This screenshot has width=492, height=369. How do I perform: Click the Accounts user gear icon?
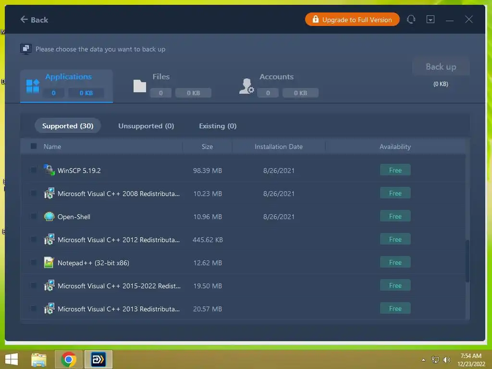pos(246,86)
